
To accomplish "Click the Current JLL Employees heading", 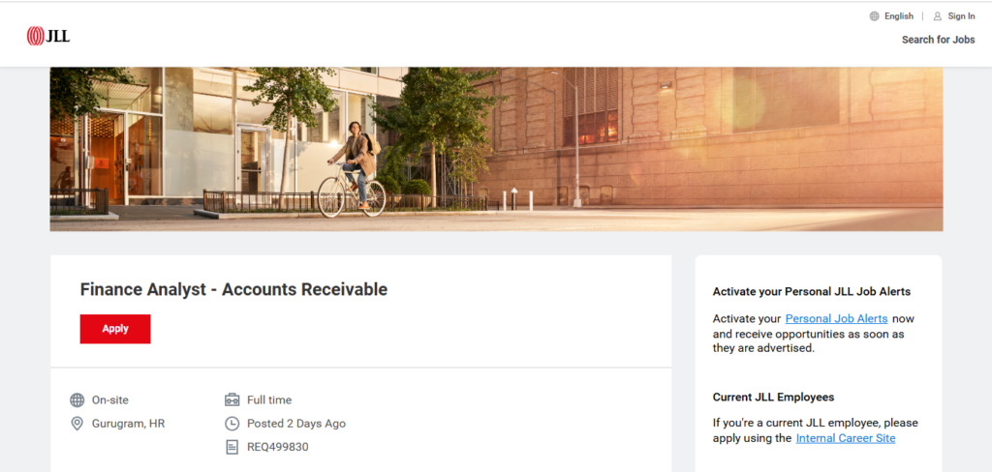I will coord(773,397).
